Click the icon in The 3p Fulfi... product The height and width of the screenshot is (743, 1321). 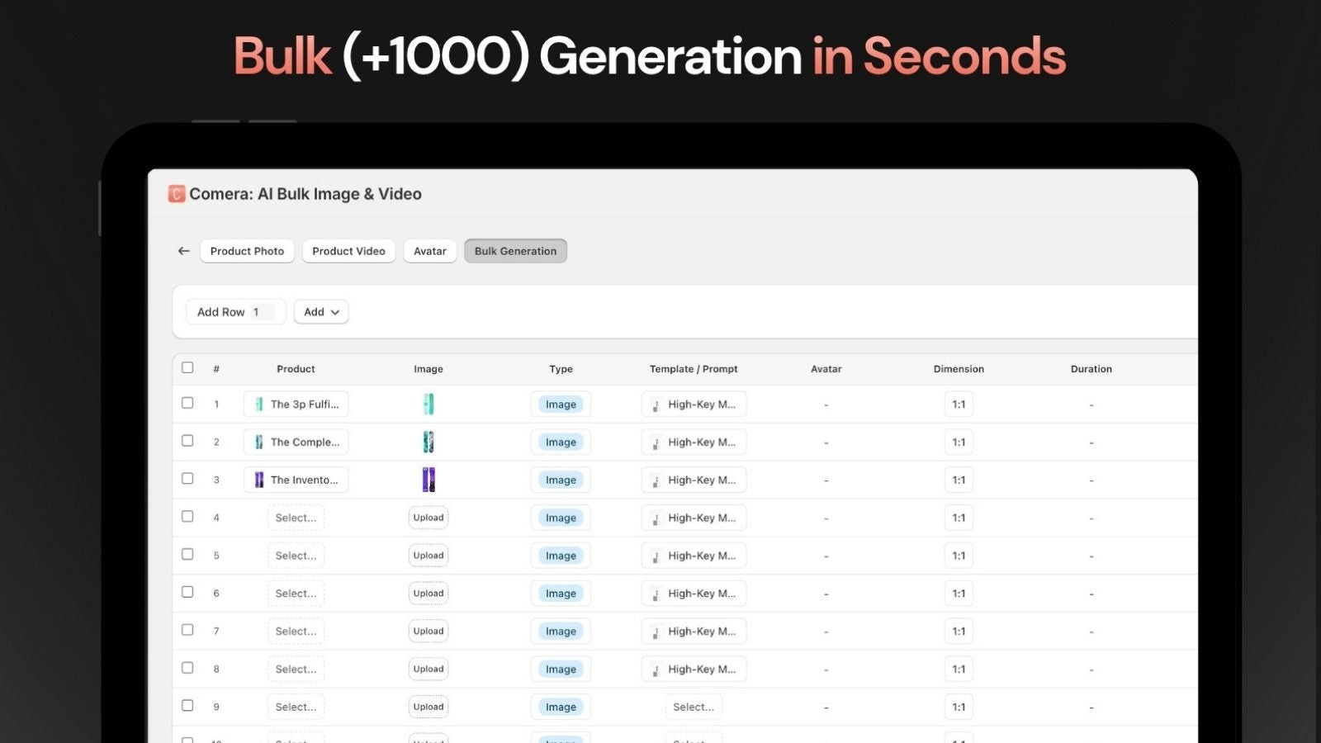tap(259, 404)
